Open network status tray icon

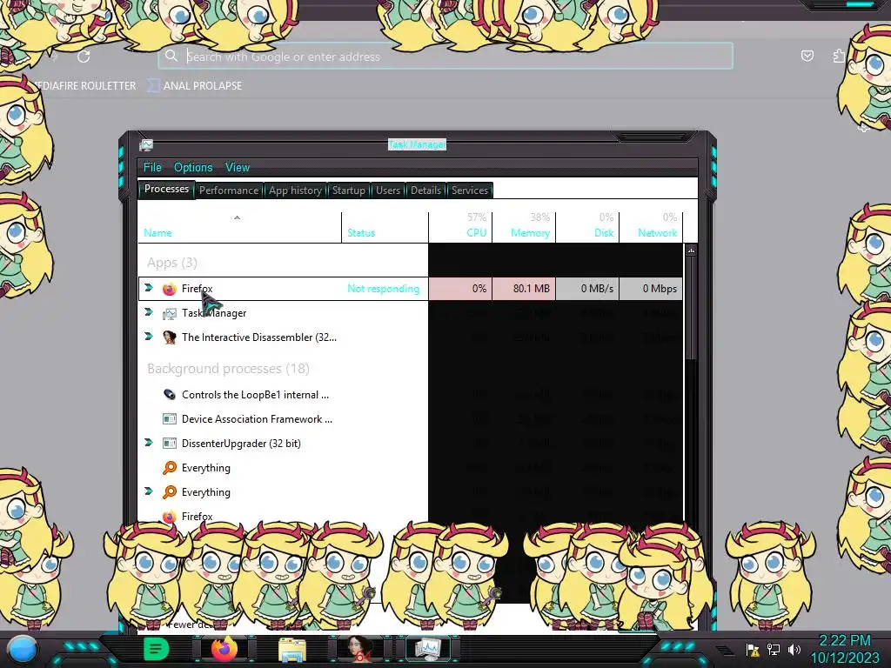774,649
